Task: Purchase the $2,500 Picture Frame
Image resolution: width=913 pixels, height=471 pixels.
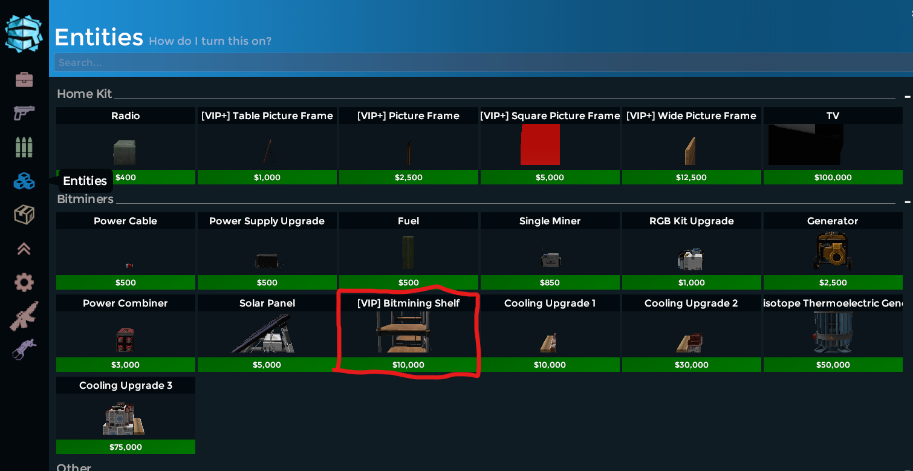Action: tap(409, 177)
